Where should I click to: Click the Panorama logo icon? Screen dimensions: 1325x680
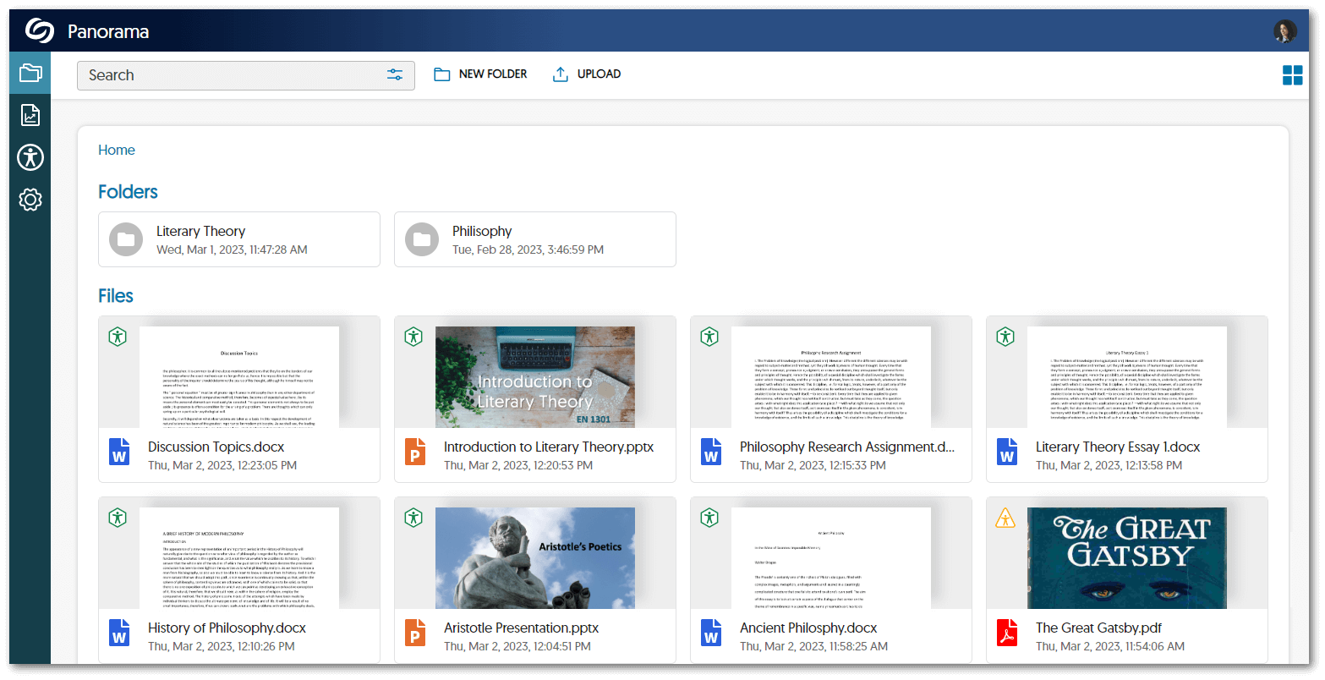39,31
